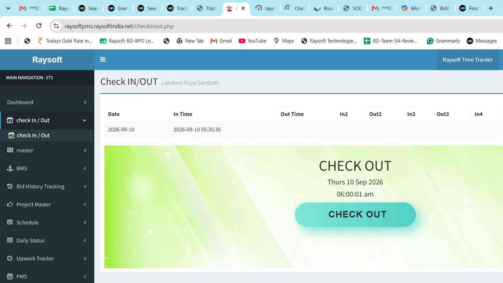
Task: Open the browser apps grid icon
Action: tap(8, 41)
